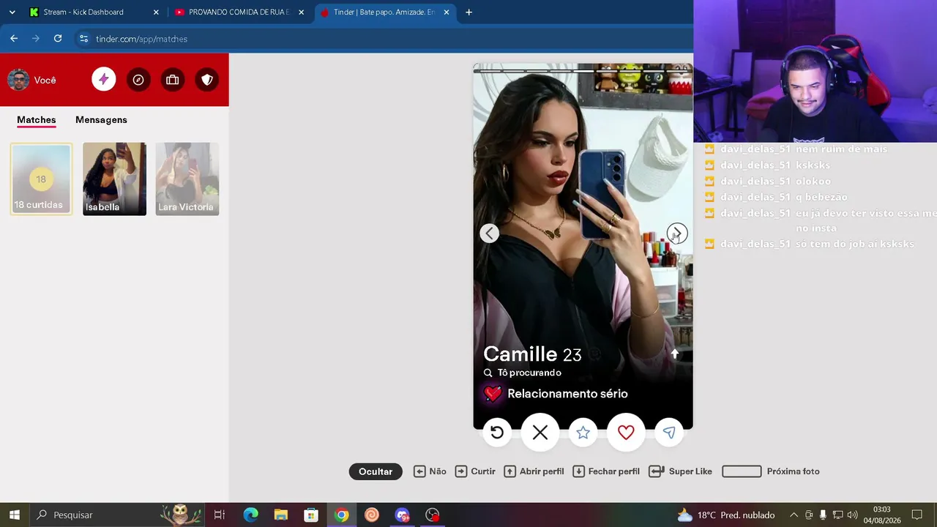The height and width of the screenshot is (527, 937).
Task: Launch Microsoft Edge from the taskbar
Action: coord(250,515)
